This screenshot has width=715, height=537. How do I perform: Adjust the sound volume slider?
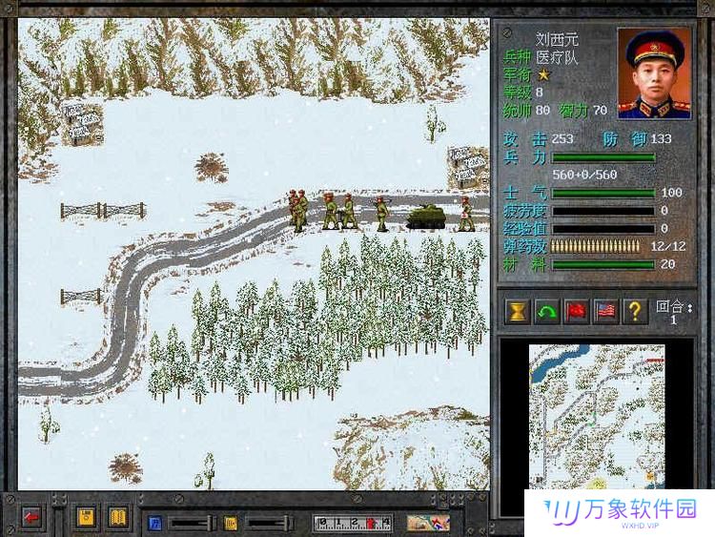(192, 523)
